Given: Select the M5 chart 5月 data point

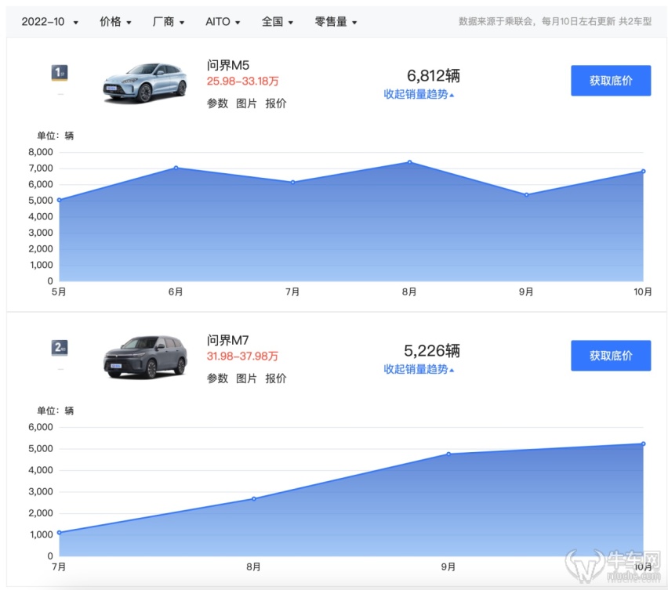Looking at the screenshot, I should coord(60,200).
